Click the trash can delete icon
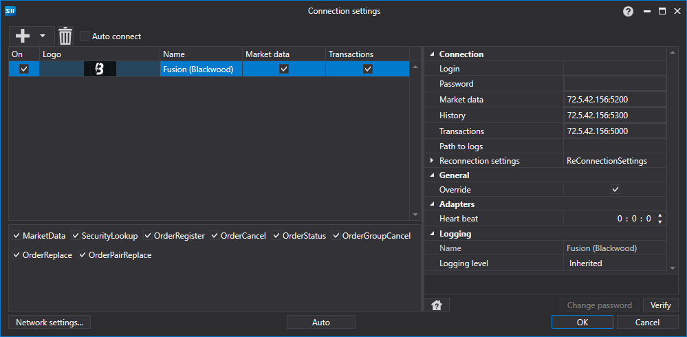The width and height of the screenshot is (687, 337). coord(65,36)
